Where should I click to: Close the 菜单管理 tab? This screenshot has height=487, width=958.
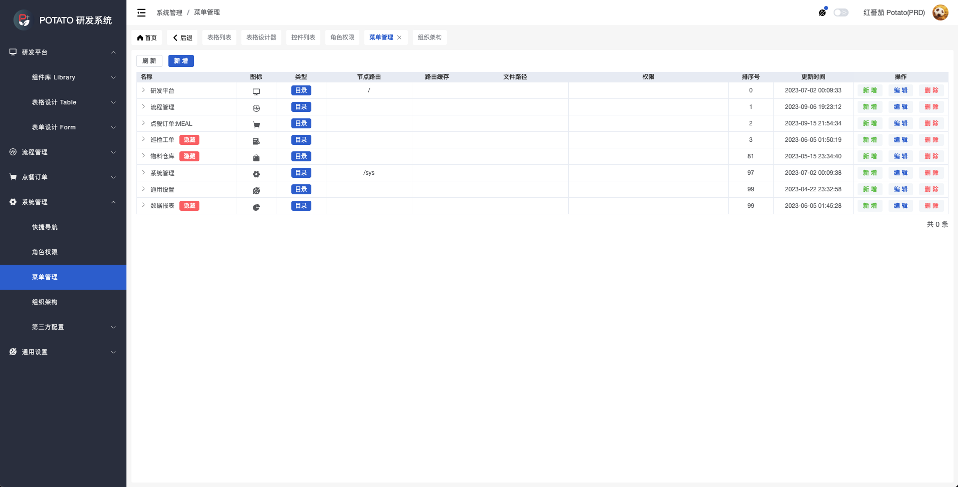(x=399, y=37)
